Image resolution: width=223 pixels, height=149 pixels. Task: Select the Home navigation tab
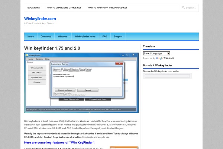pyautogui.click(x=30, y=37)
